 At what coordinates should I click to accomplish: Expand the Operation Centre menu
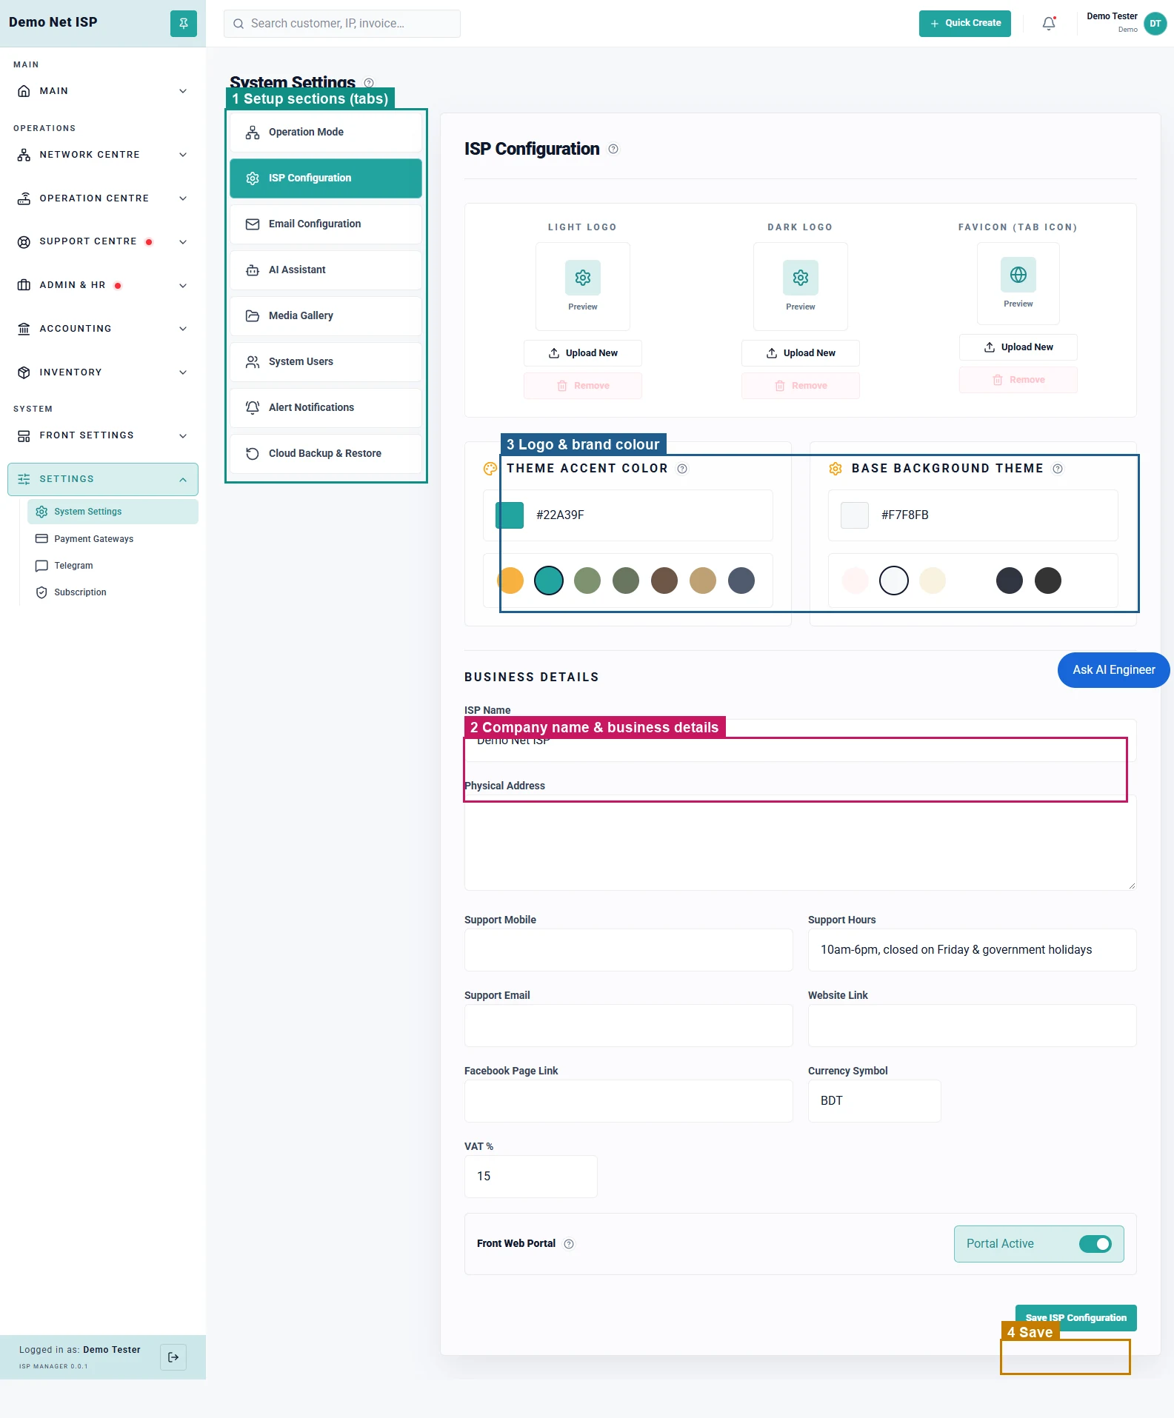[x=103, y=198]
